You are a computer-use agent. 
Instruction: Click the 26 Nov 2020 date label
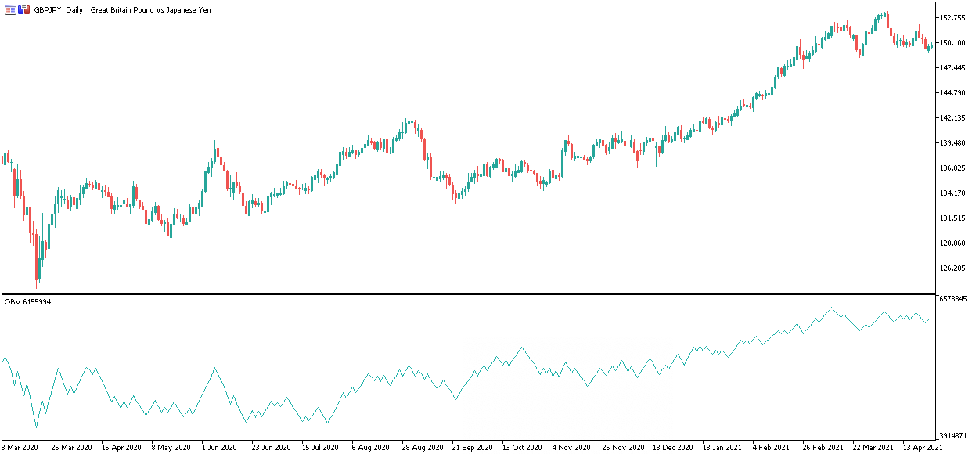(x=623, y=448)
